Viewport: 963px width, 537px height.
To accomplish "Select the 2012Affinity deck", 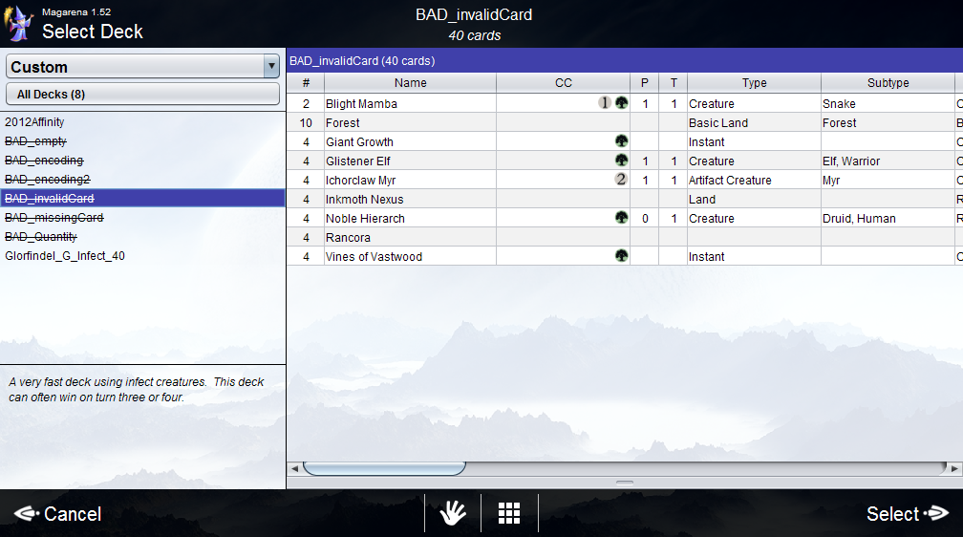I will click(34, 122).
